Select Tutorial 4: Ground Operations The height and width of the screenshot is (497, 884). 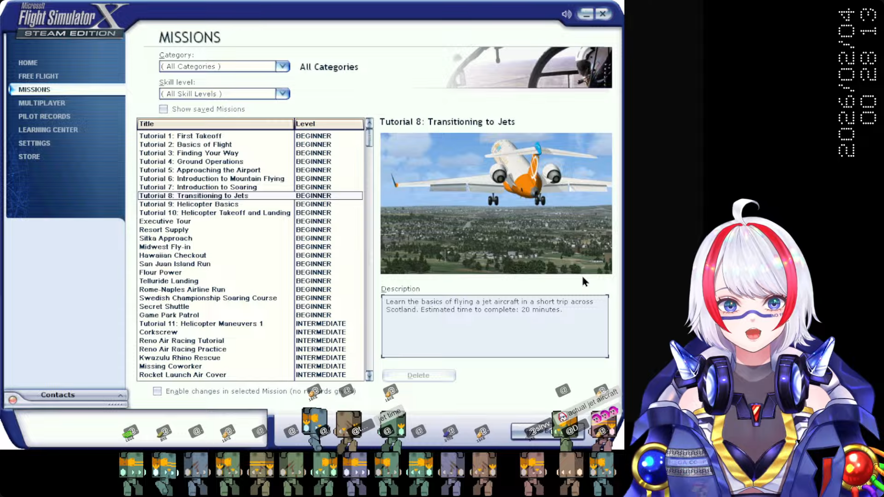click(250, 161)
